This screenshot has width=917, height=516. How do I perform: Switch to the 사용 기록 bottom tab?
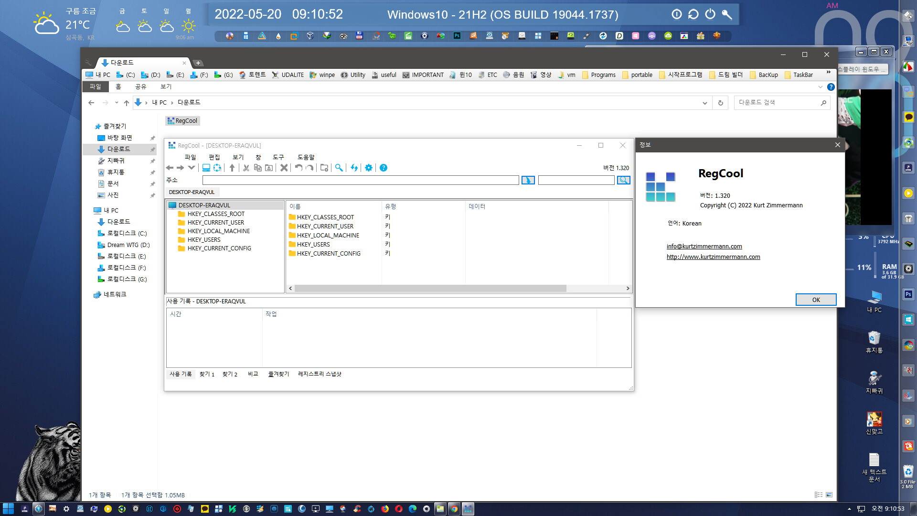pos(181,374)
